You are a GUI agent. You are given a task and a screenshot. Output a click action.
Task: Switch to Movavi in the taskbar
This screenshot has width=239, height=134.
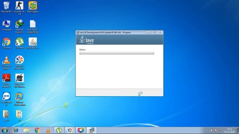click(x=70, y=130)
